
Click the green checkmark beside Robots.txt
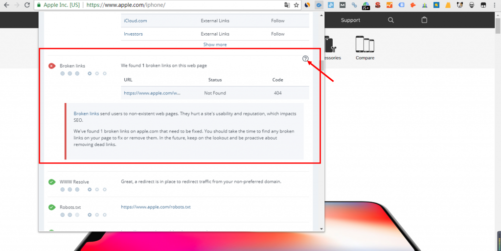52,207
